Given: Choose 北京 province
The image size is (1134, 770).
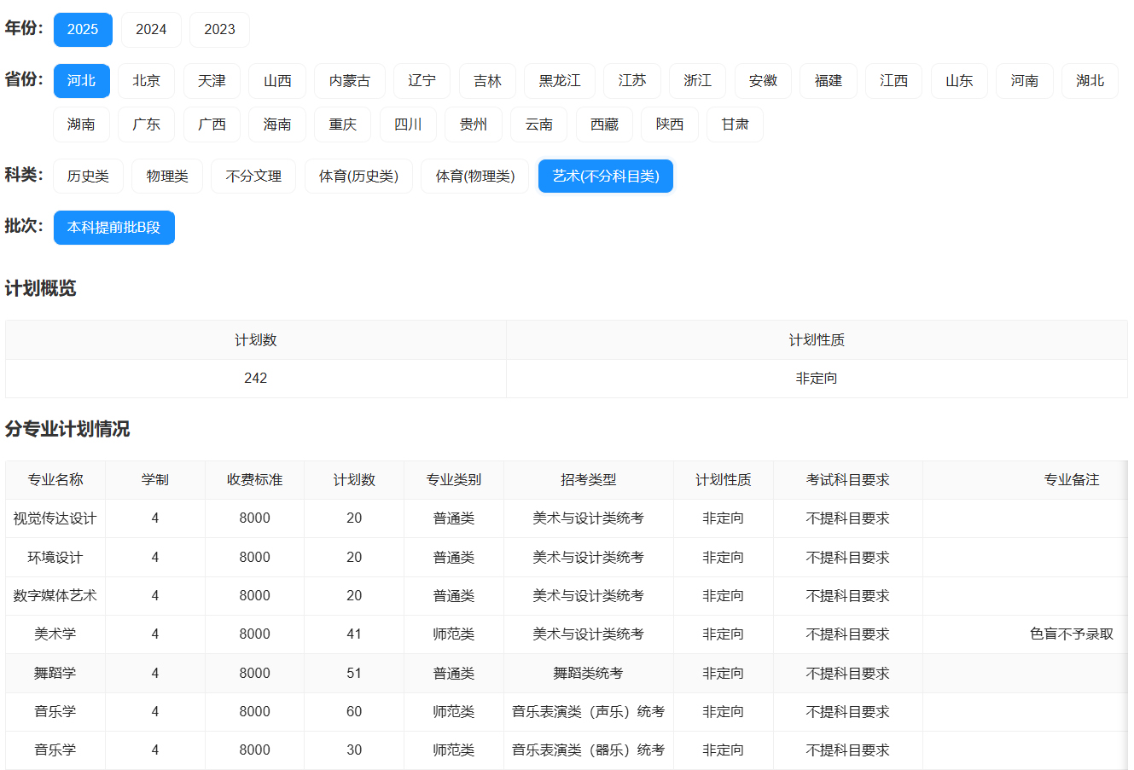Looking at the screenshot, I should (x=147, y=81).
